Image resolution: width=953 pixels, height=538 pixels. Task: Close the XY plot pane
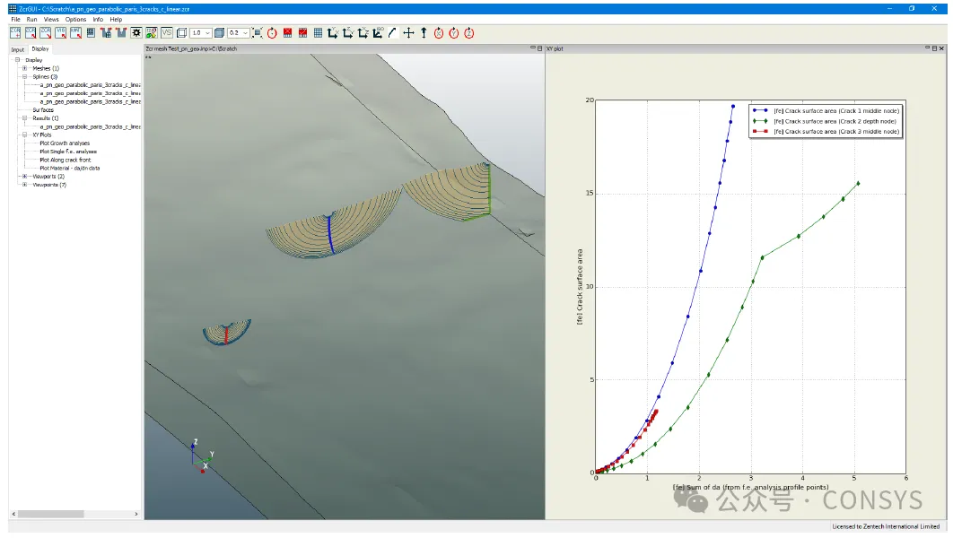point(941,48)
